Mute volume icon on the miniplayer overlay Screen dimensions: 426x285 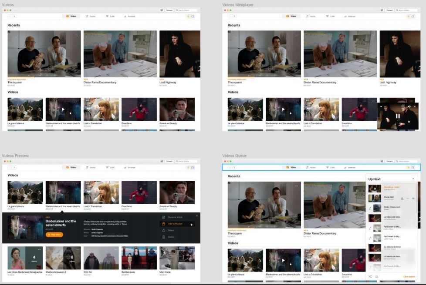(x=409, y=106)
